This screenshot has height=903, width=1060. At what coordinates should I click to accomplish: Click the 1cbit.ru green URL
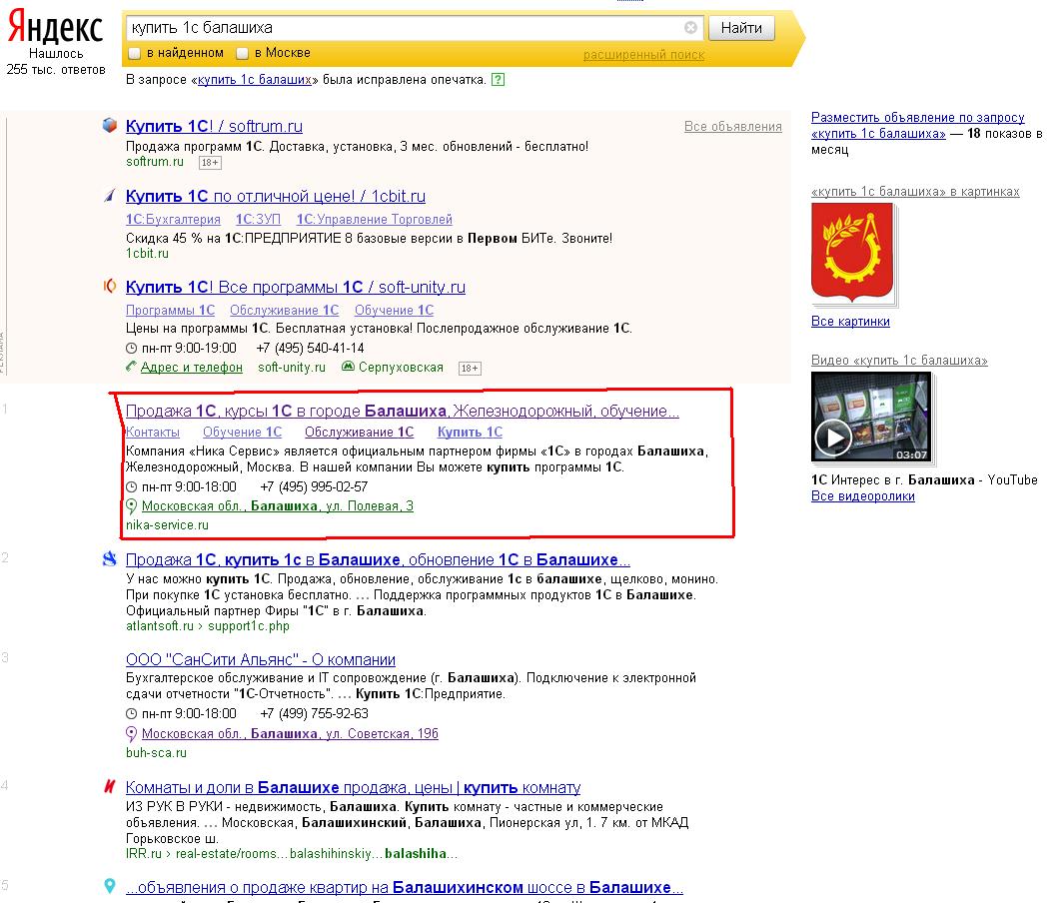pyautogui.click(x=148, y=254)
